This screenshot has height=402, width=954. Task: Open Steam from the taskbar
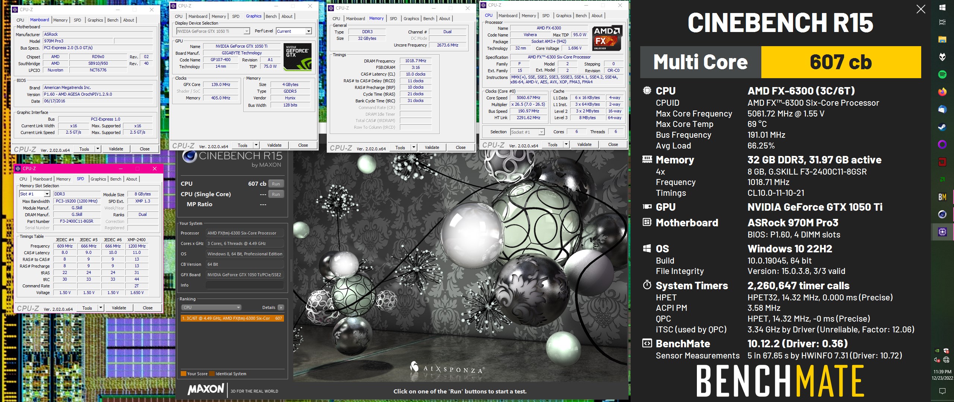(x=942, y=127)
